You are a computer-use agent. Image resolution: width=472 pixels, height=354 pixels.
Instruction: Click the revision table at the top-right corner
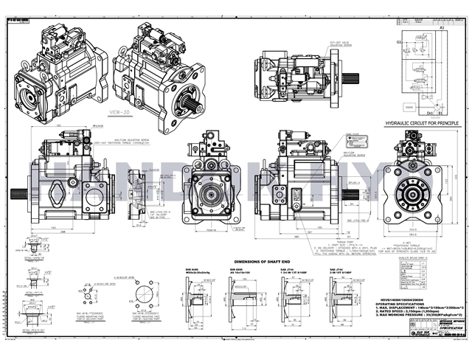(x=431, y=21)
